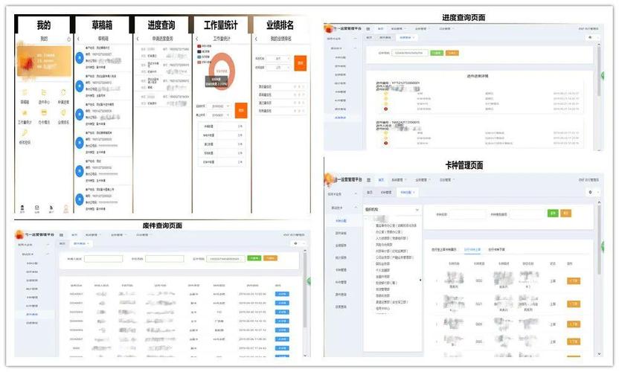Tap the profile icon in 我的 bottom bar

point(66,208)
